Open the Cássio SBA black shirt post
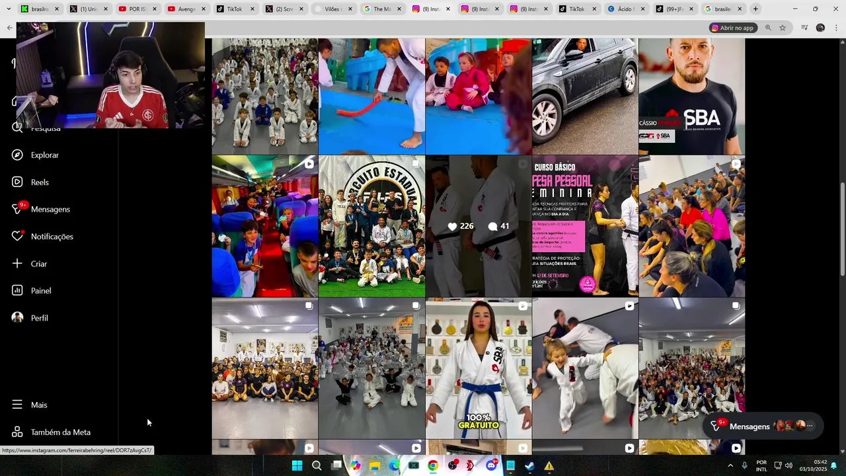 pos(692,97)
